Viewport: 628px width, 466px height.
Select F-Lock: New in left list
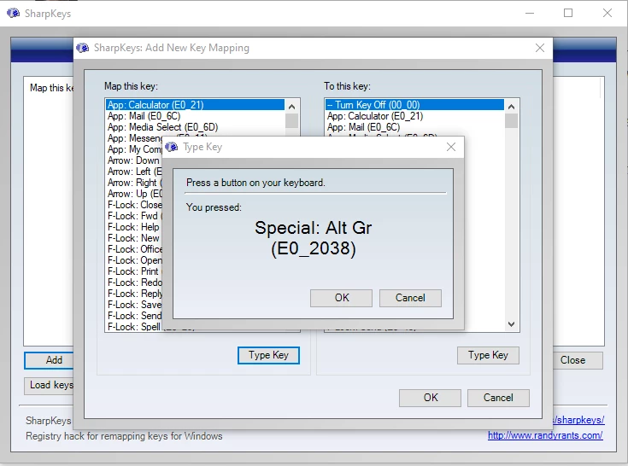(134, 238)
